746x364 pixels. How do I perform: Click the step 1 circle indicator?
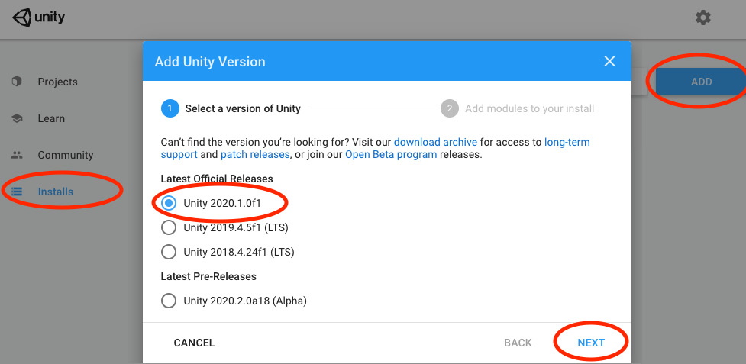[170, 108]
